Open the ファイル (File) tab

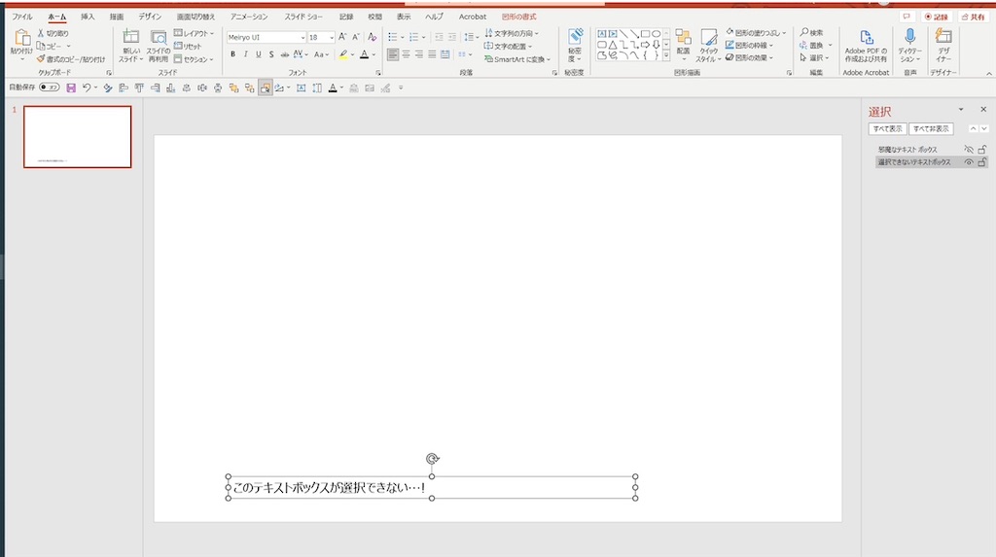(x=22, y=17)
